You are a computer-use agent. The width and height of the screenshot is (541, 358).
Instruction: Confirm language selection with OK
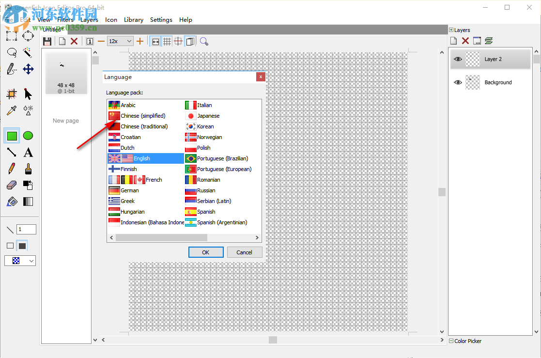pos(205,252)
